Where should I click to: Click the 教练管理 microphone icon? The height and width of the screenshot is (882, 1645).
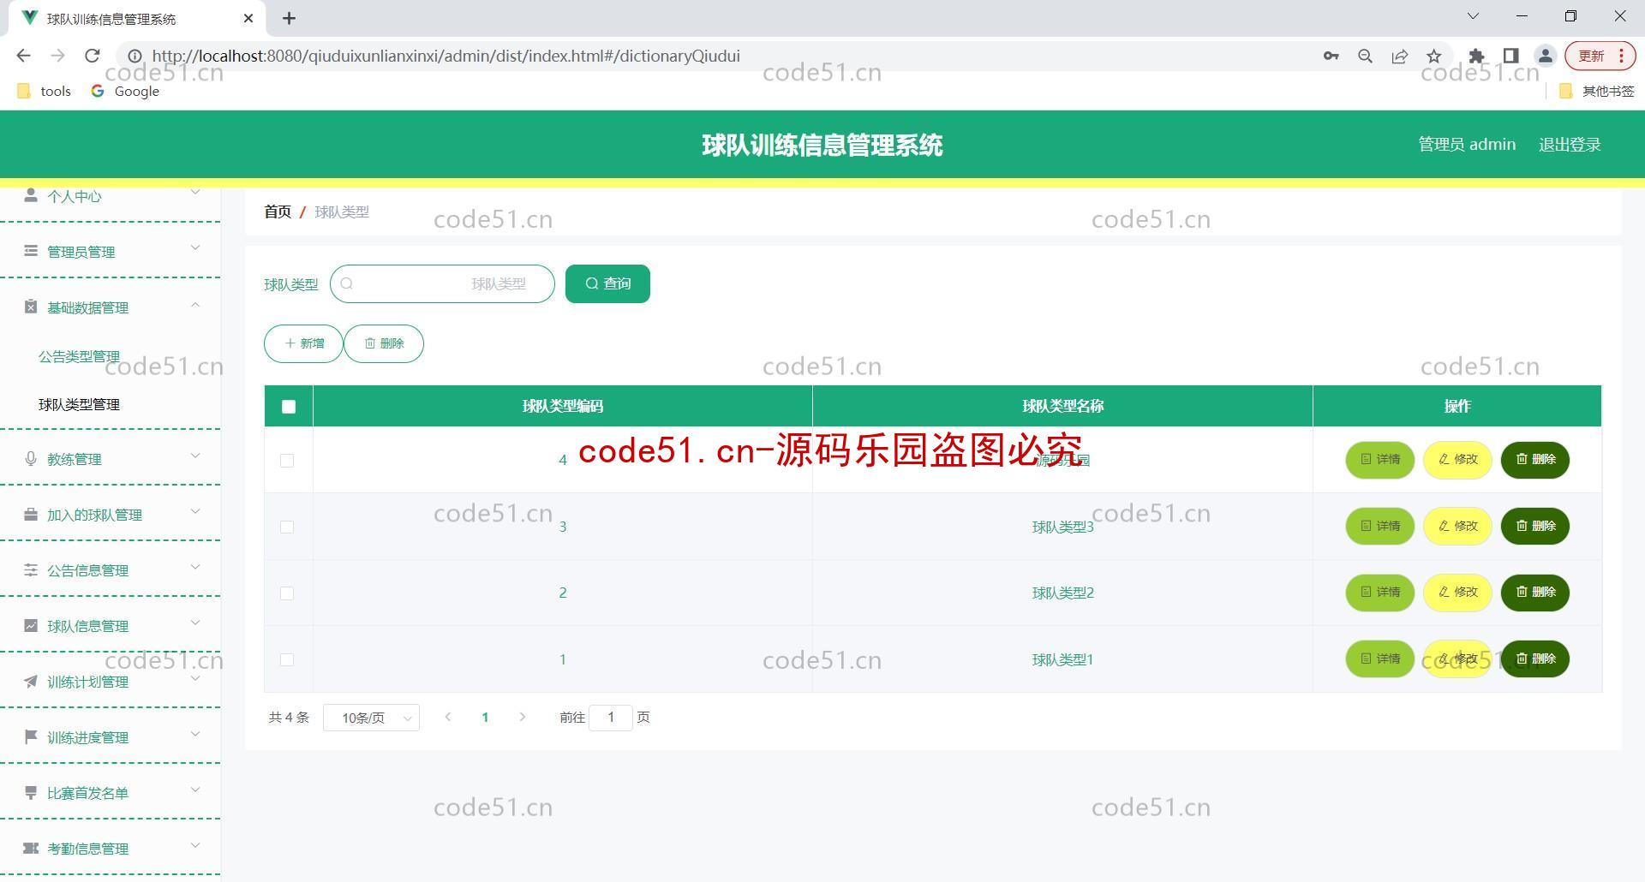[31, 458]
